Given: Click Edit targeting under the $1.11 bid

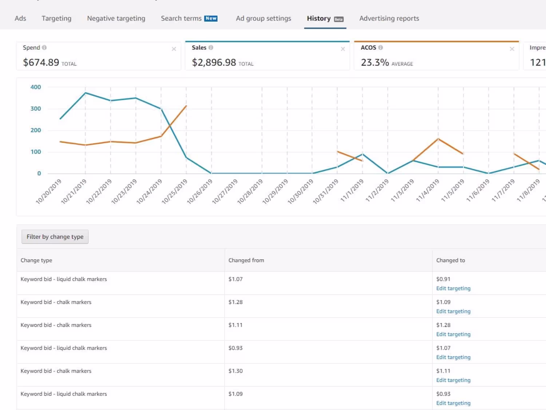Looking at the screenshot, I should tap(453, 380).
